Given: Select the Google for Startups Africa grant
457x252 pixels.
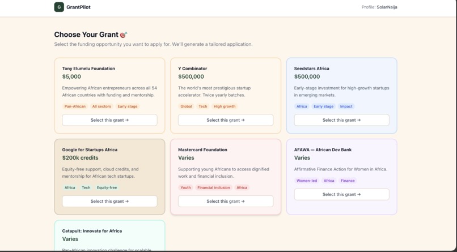Looking at the screenshot, I should 109,201.
